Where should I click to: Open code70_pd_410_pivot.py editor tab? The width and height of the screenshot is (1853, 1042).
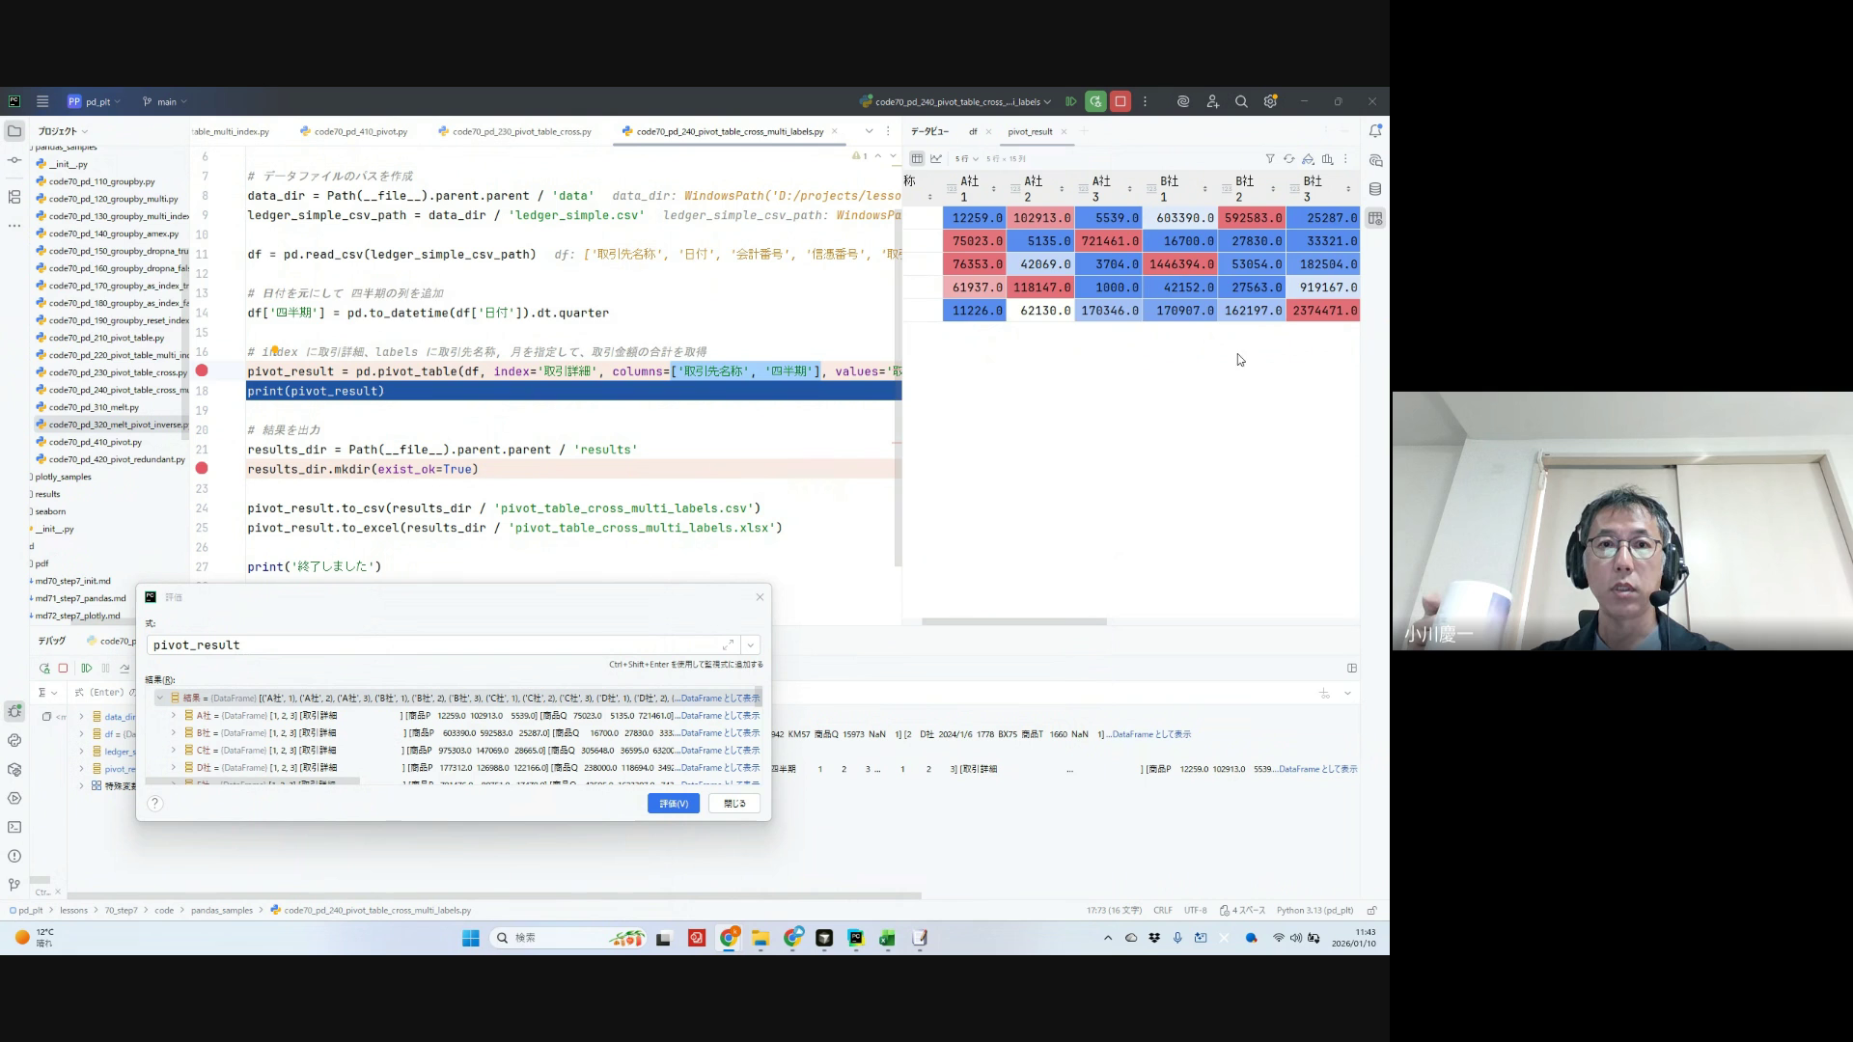[x=360, y=132]
